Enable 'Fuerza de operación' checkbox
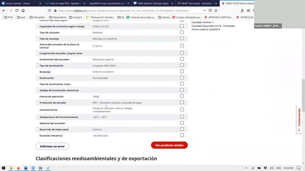This screenshot has width=305, height=171. (182, 96)
